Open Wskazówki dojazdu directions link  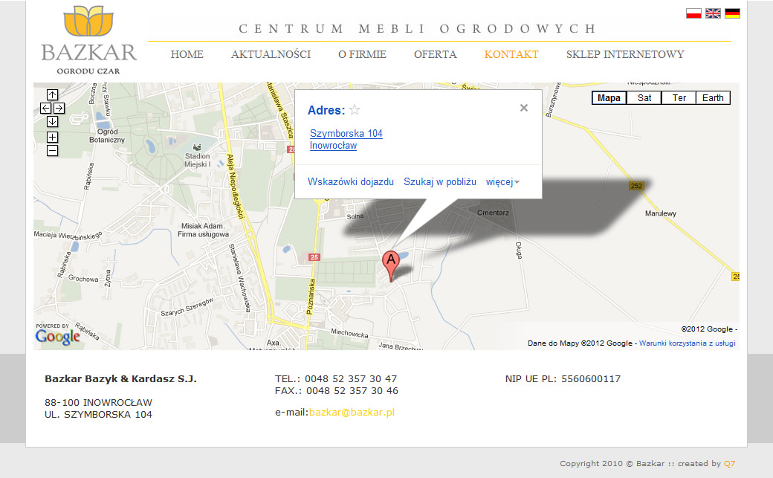tap(351, 181)
